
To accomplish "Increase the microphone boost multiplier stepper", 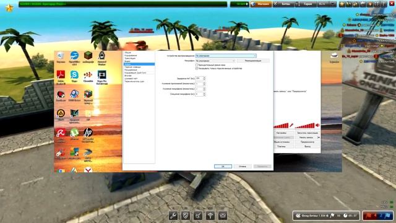I will (204, 88).
